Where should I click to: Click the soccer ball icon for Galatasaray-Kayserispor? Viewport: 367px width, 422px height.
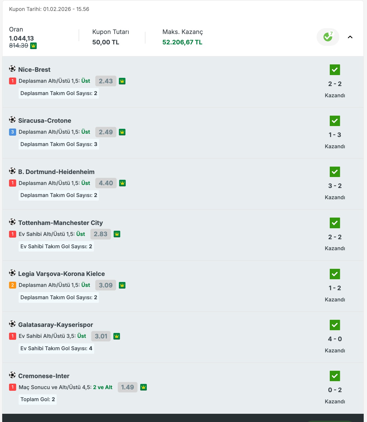(12, 324)
